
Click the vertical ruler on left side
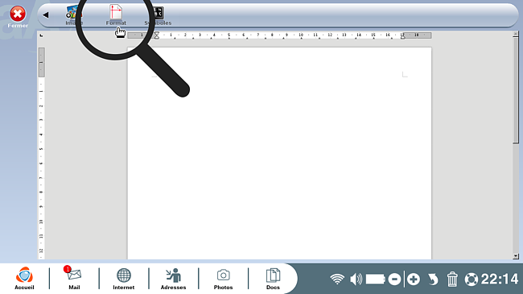tap(41, 153)
